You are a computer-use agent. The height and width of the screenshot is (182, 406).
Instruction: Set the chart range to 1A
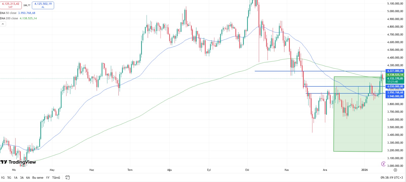(15, 178)
